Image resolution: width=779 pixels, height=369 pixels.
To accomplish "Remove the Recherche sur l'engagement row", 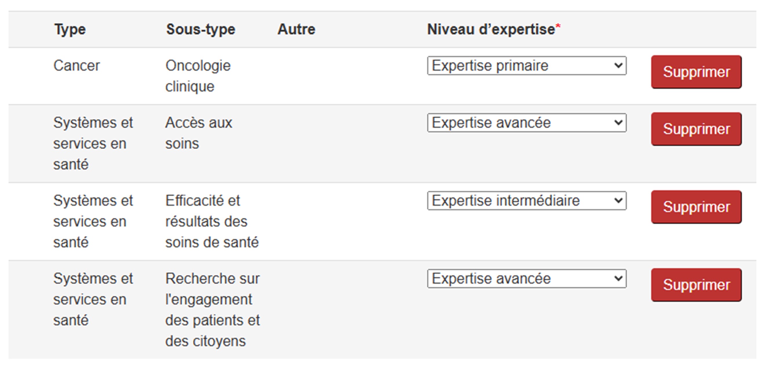I will 696,285.
